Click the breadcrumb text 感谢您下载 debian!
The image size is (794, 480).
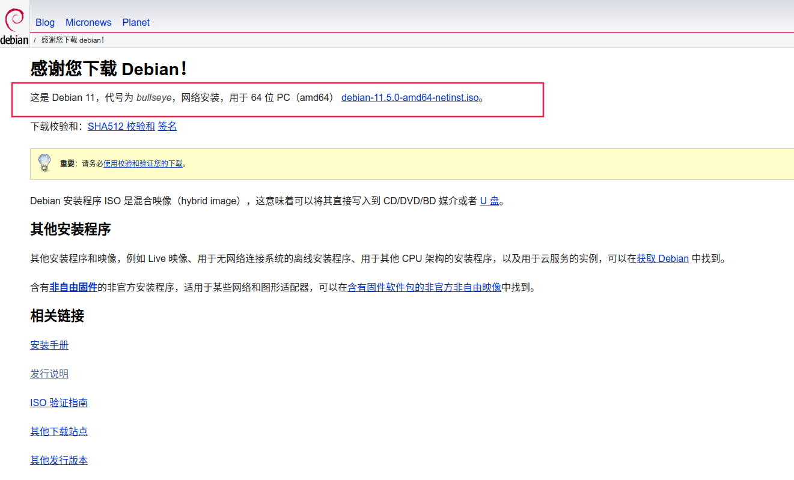click(73, 40)
